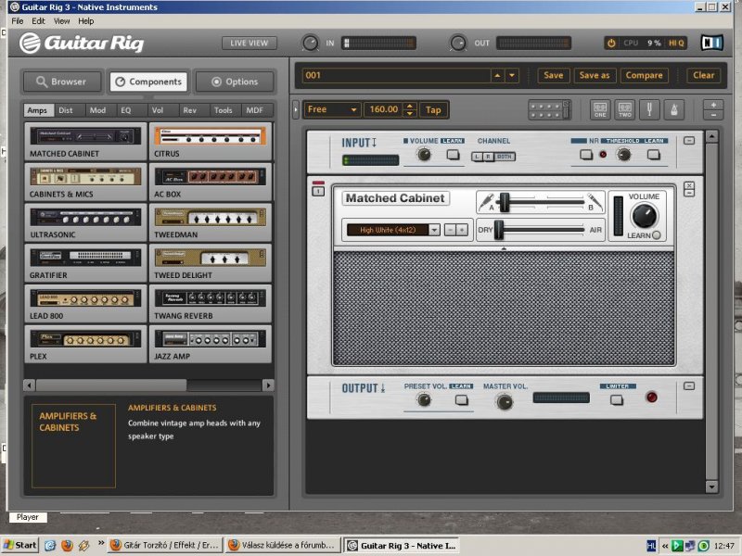Image resolution: width=742 pixels, height=556 pixels.
Task: Click the OUT output level knob
Action: (x=458, y=43)
